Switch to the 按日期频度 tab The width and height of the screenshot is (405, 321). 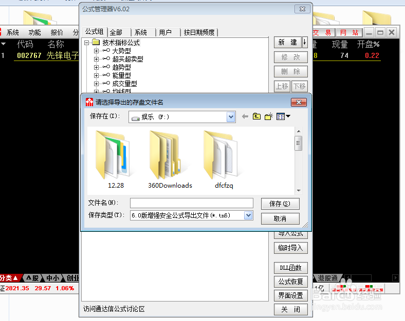tap(199, 32)
